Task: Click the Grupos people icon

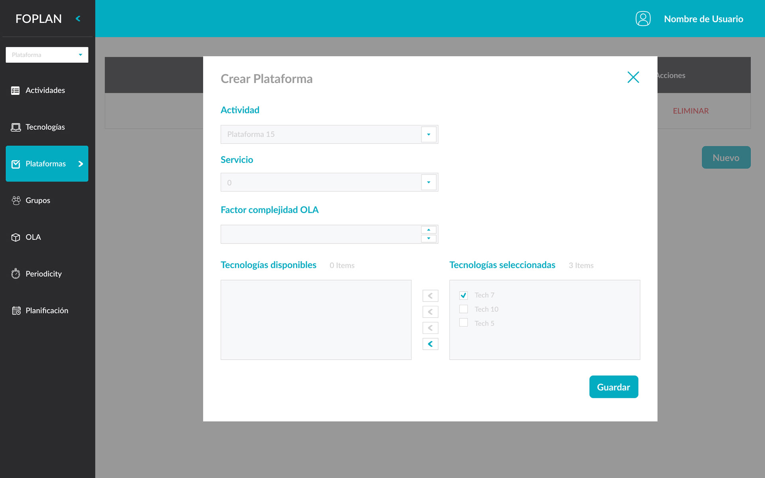Action: pyautogui.click(x=16, y=200)
